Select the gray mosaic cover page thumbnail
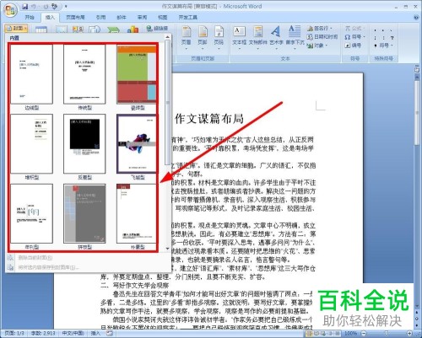The width and height of the screenshot is (422, 338). click(x=84, y=213)
